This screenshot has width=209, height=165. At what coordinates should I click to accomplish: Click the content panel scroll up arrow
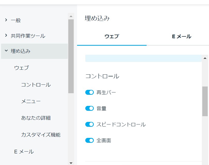click(x=205, y=58)
